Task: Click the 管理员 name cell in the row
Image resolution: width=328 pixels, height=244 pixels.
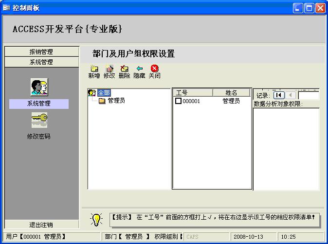Action: tap(231, 101)
